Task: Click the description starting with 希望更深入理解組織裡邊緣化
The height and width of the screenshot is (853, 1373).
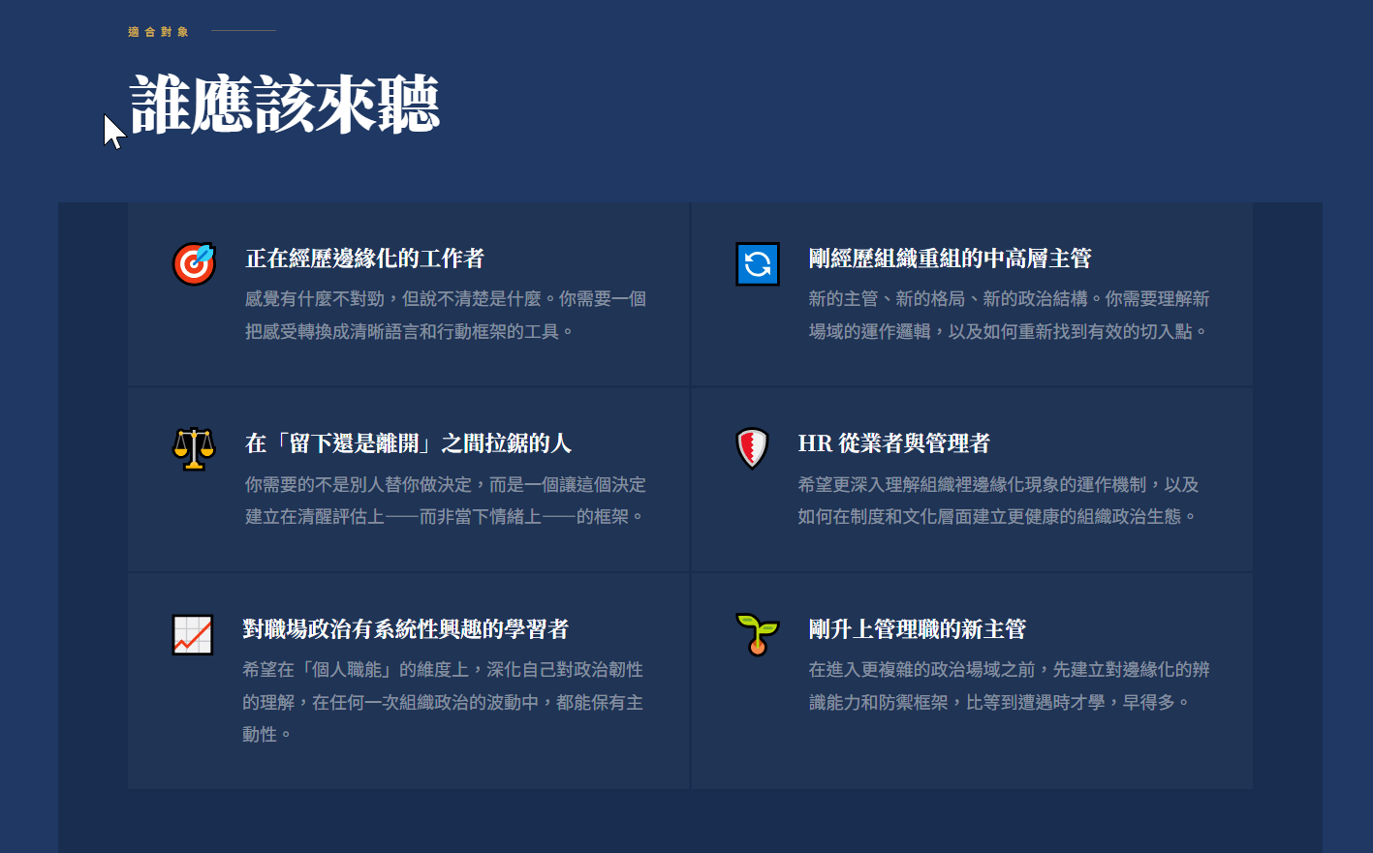Action: (x=998, y=501)
